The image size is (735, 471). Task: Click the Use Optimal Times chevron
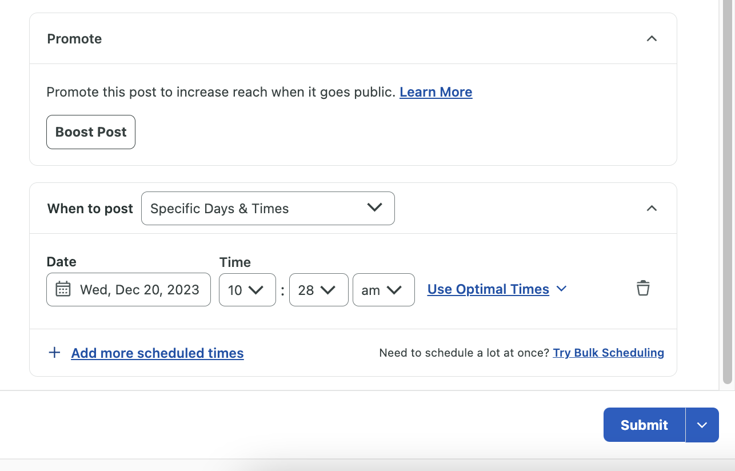561,289
